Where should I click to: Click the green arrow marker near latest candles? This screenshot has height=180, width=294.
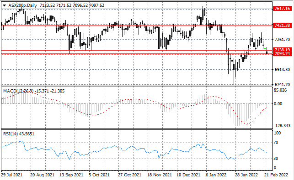tap(265, 45)
